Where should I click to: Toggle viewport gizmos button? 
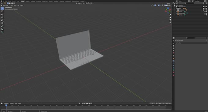[x=155, y=5]
